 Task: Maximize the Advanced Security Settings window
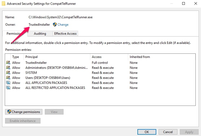(x=184, y=3)
